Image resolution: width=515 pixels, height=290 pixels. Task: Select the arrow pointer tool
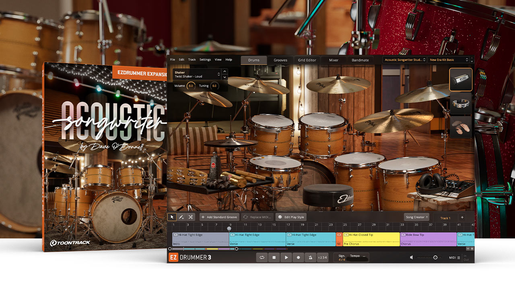pyautogui.click(x=172, y=217)
